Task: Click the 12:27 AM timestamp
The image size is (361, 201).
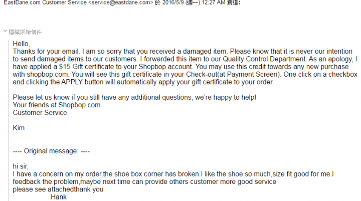Action: (x=214, y=3)
